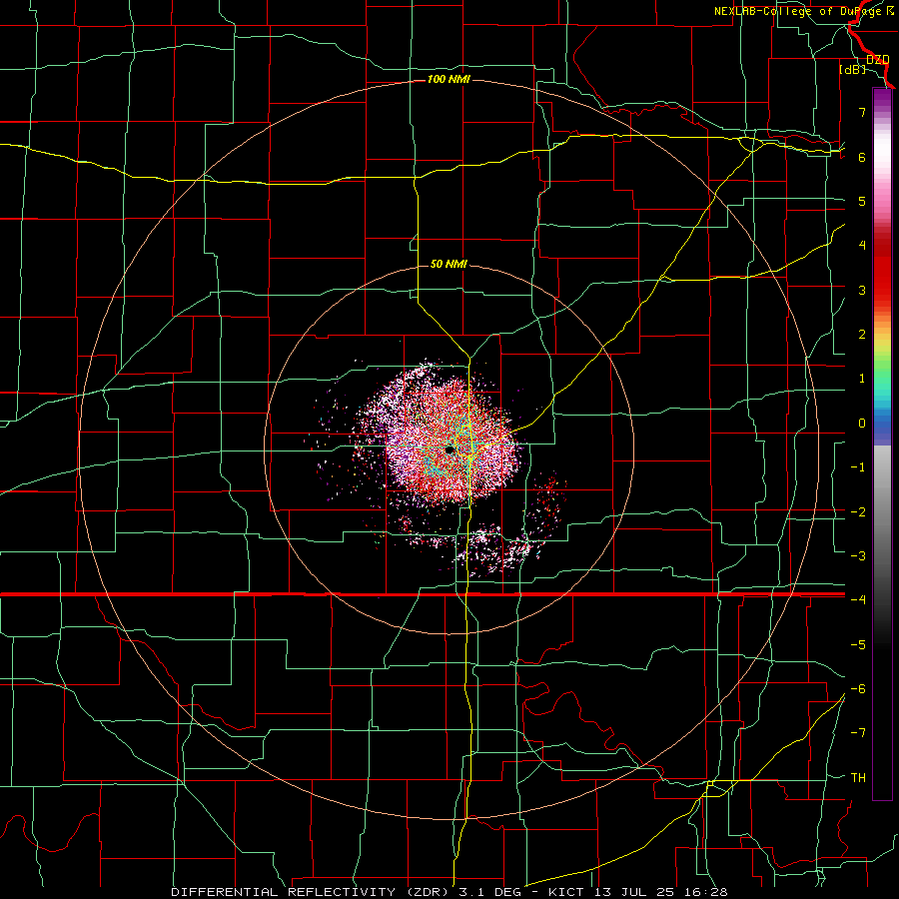Viewport: 899px width, 899px height.
Task: Click the legend value 3 label
Action: [862, 290]
